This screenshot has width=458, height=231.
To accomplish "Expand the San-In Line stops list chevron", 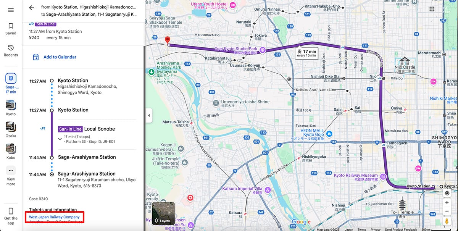I will pyautogui.click(x=60, y=139).
